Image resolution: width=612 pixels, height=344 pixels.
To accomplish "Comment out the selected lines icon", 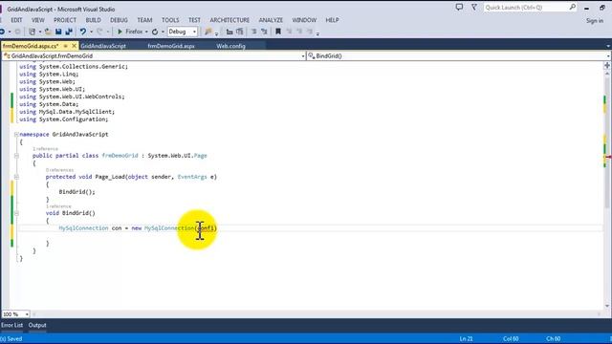I will tap(253, 32).
